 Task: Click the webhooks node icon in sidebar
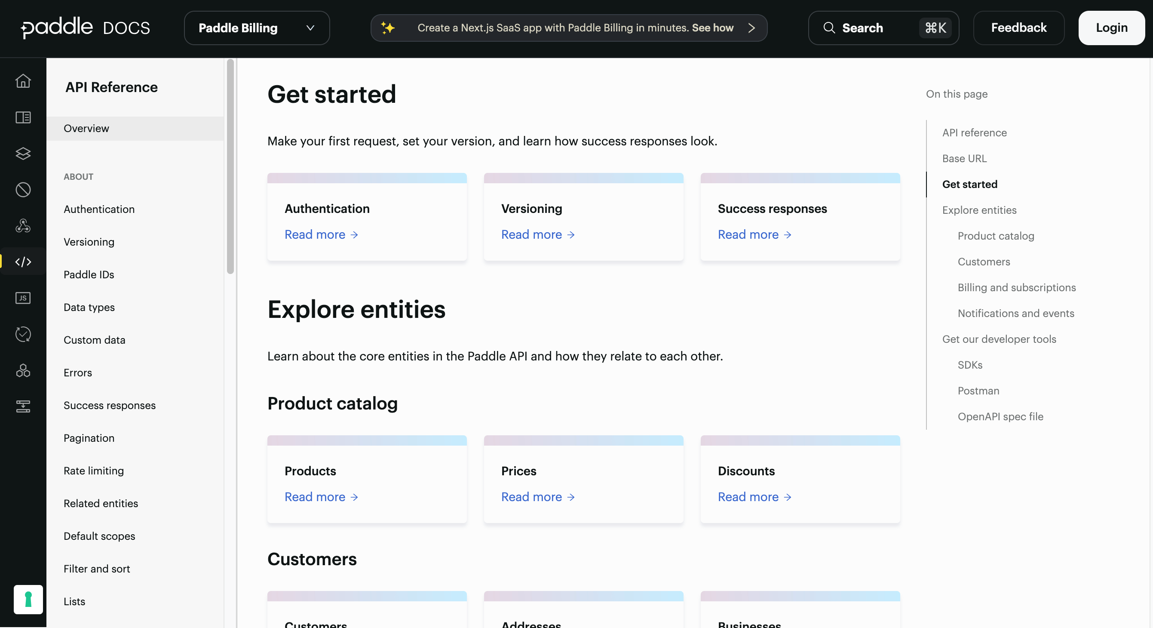pyautogui.click(x=22, y=225)
